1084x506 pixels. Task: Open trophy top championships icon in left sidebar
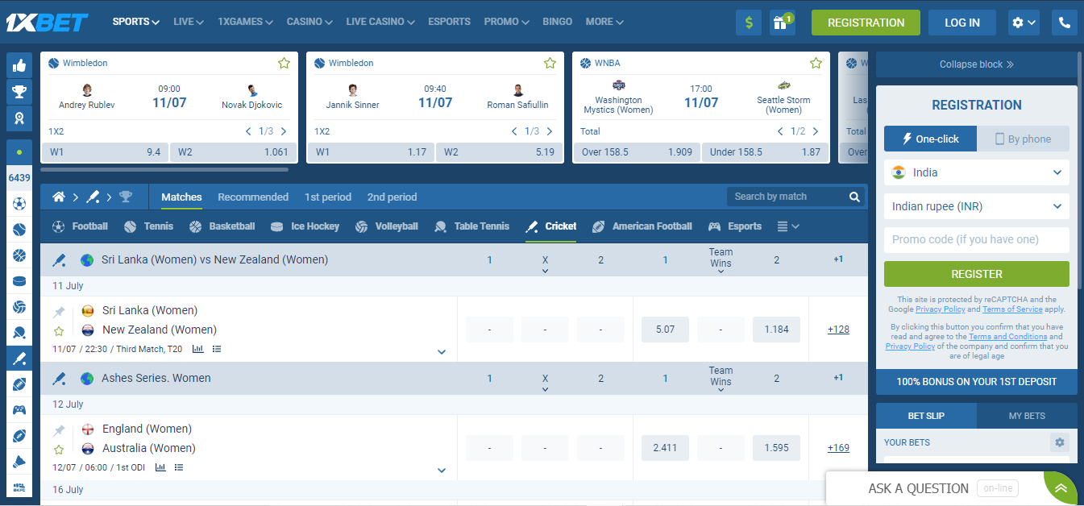(19, 92)
